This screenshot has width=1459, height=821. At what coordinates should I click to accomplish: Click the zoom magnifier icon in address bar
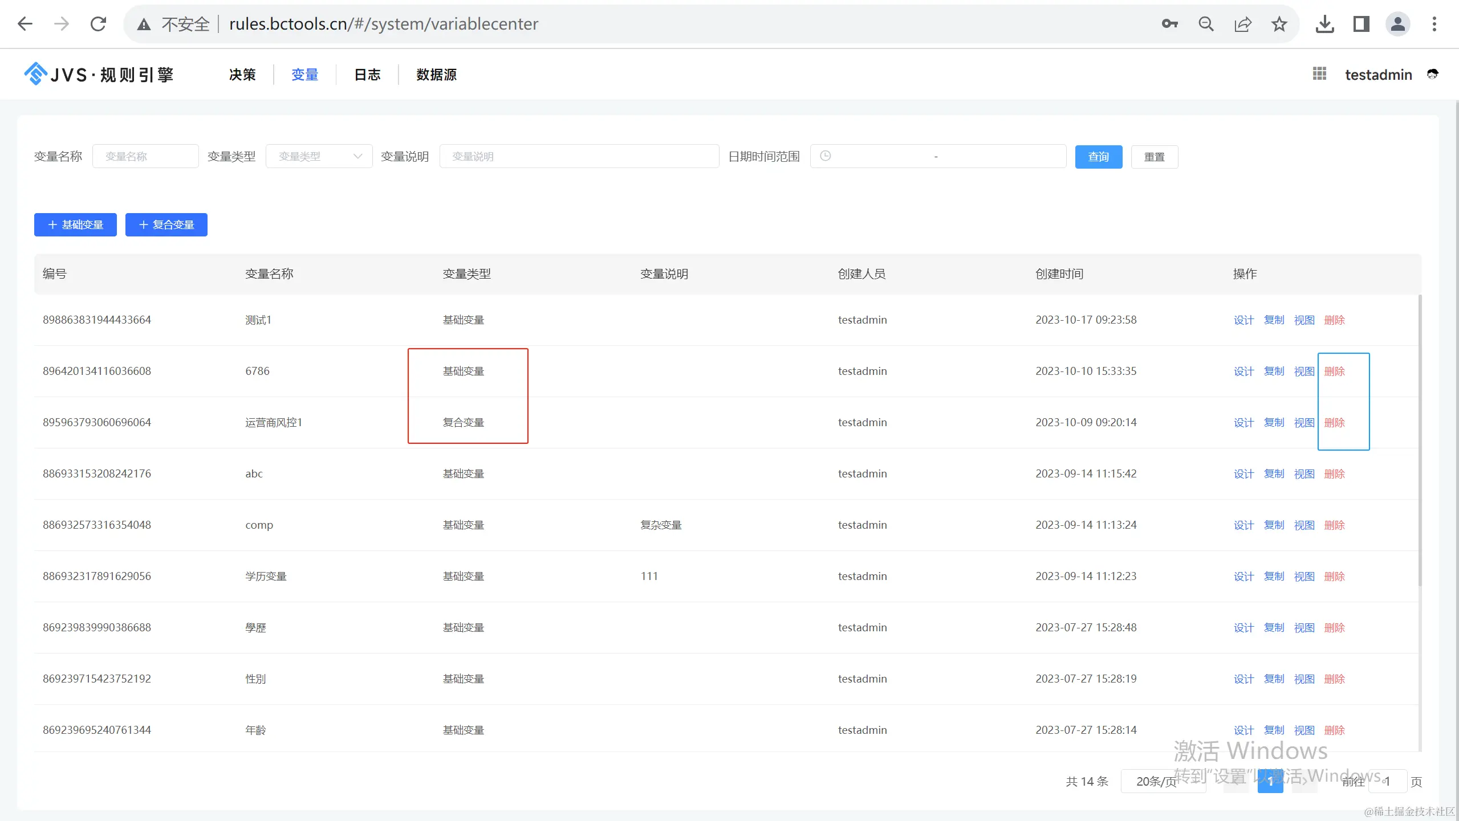tap(1206, 24)
